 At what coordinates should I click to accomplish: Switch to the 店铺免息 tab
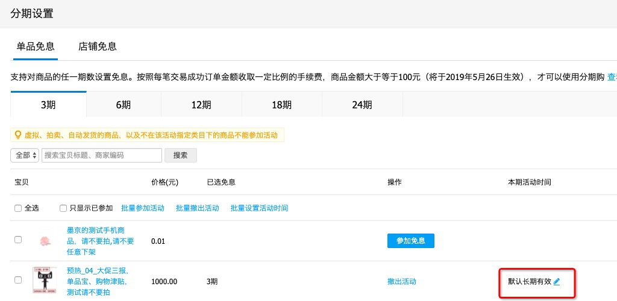[x=98, y=46]
